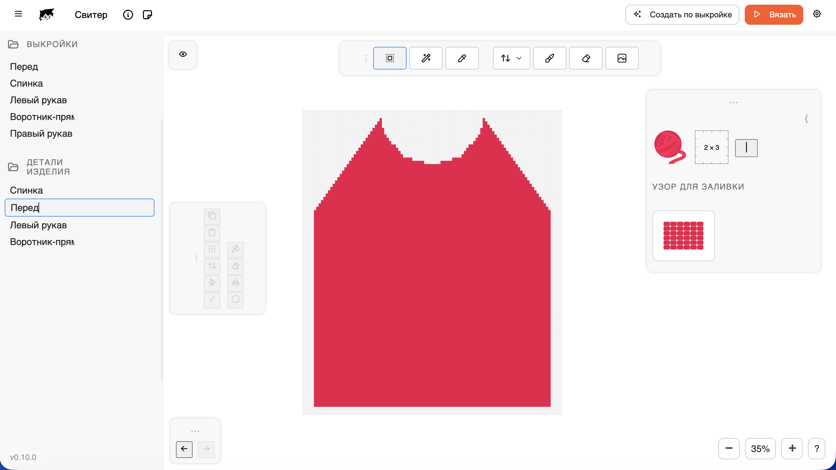Collapse the Выкройки folder section
This screenshot has height=470, width=836.
tap(13, 44)
